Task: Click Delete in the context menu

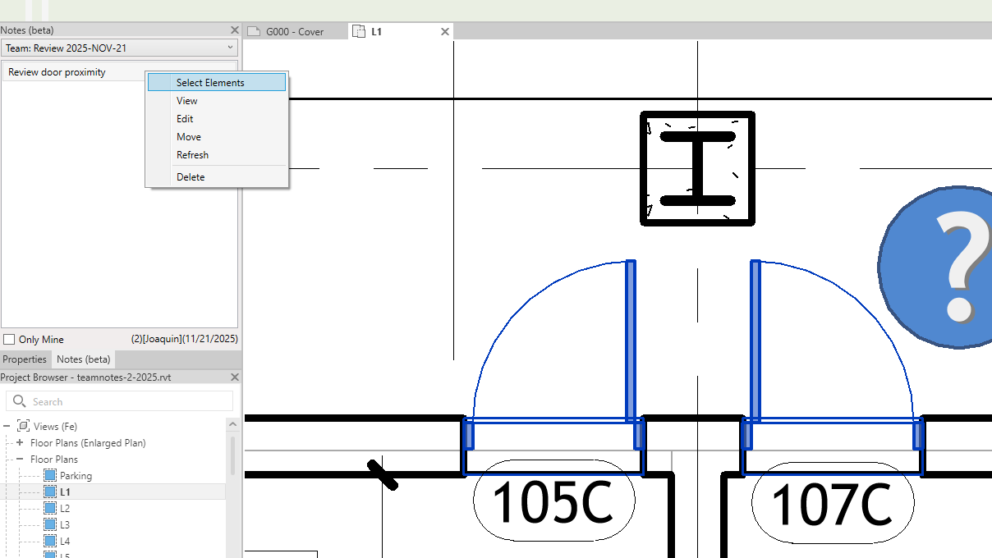Action: coord(191,177)
